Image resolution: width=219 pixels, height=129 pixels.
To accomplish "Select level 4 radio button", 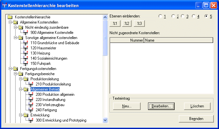I will [193, 16].
